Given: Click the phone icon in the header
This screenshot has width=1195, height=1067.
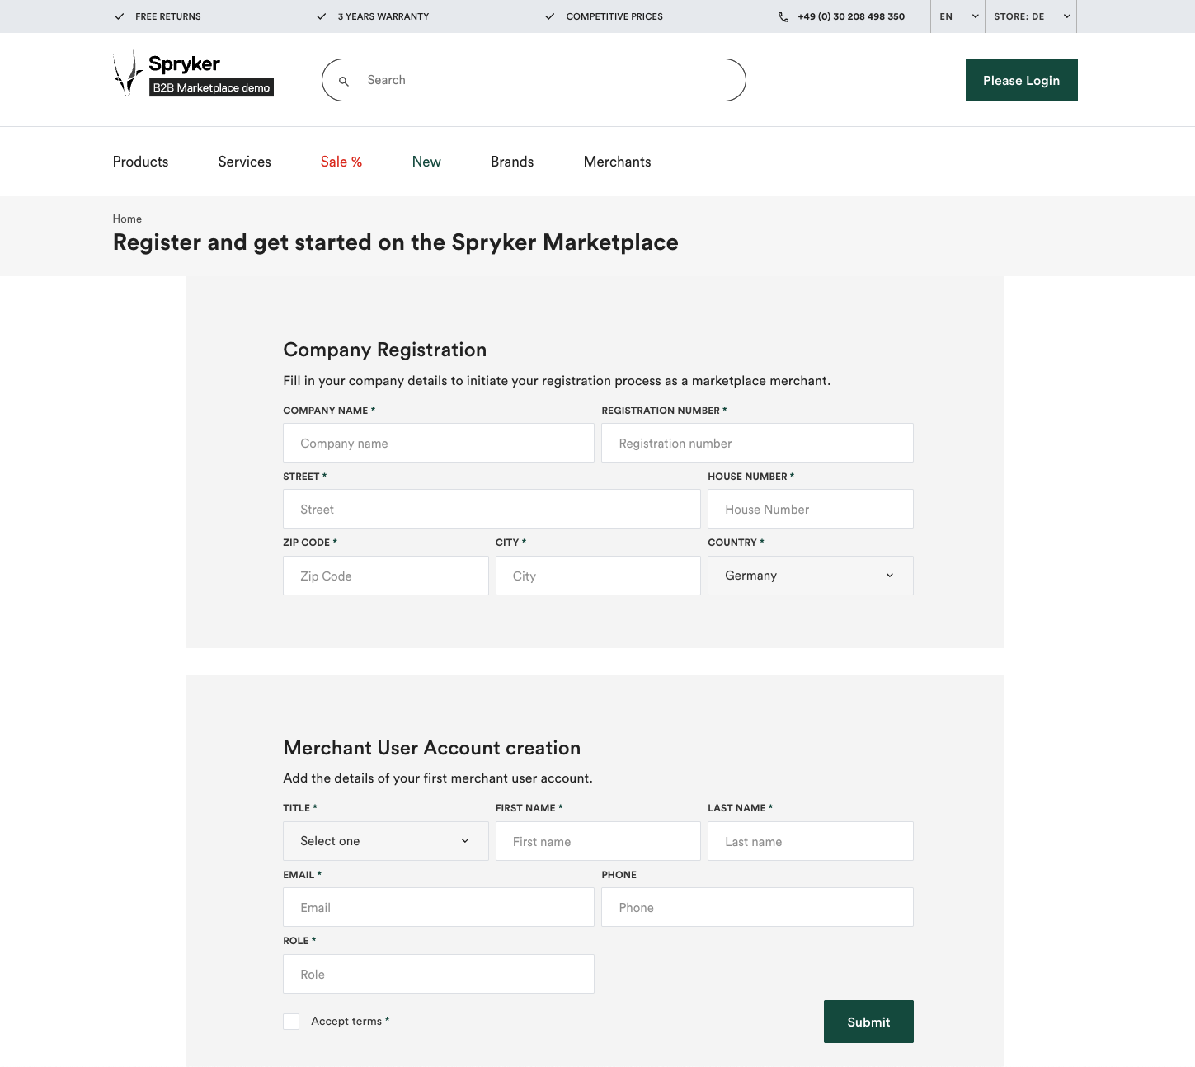Looking at the screenshot, I should click(x=783, y=16).
